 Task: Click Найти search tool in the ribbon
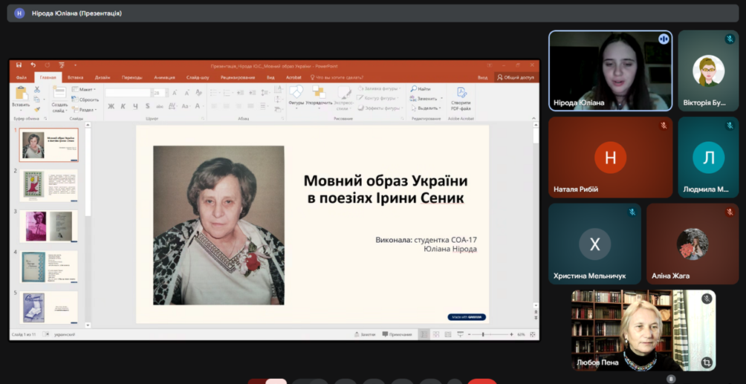coord(421,89)
